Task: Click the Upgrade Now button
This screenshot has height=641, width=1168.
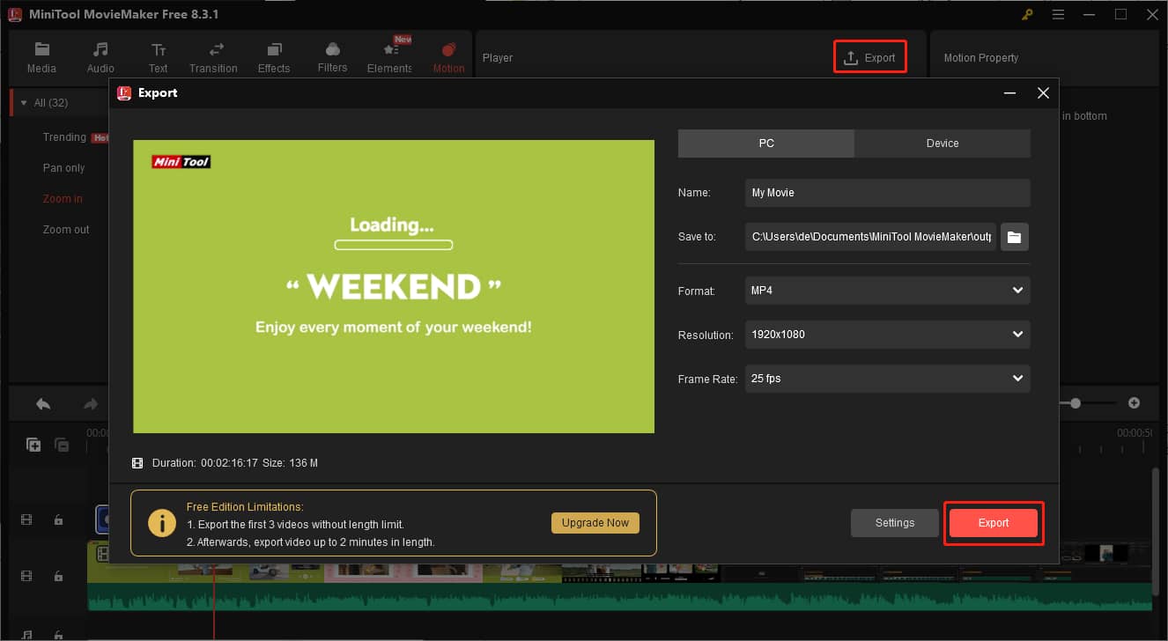Action: [x=595, y=522]
